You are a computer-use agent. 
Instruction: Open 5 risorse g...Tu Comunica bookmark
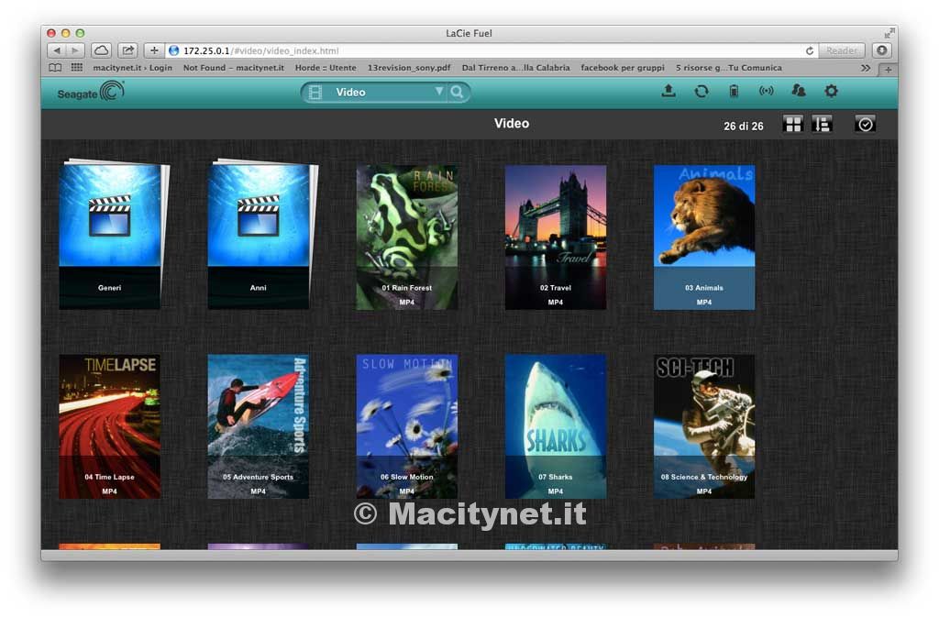point(729,68)
